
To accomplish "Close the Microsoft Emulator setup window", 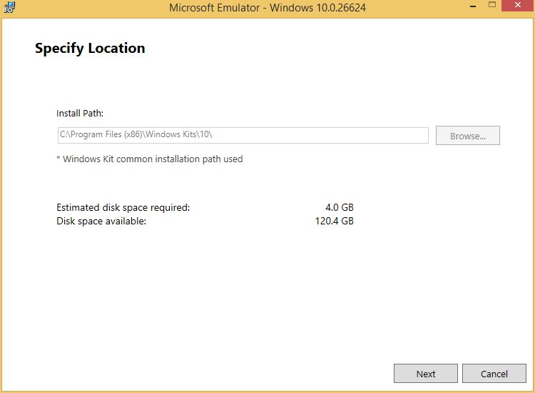I will coord(518,5).
